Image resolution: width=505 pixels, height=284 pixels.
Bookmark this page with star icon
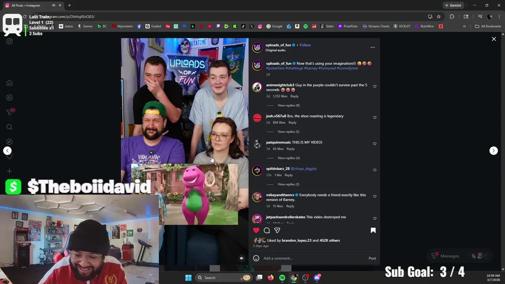pyautogui.click(x=439, y=17)
